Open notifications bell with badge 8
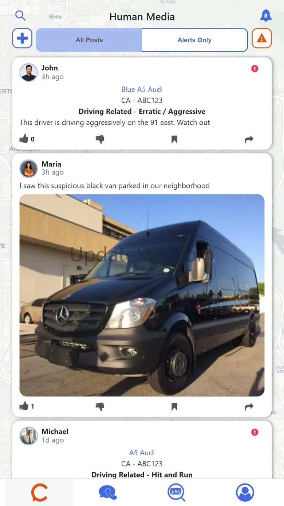This screenshot has width=284, height=506. pos(266,15)
